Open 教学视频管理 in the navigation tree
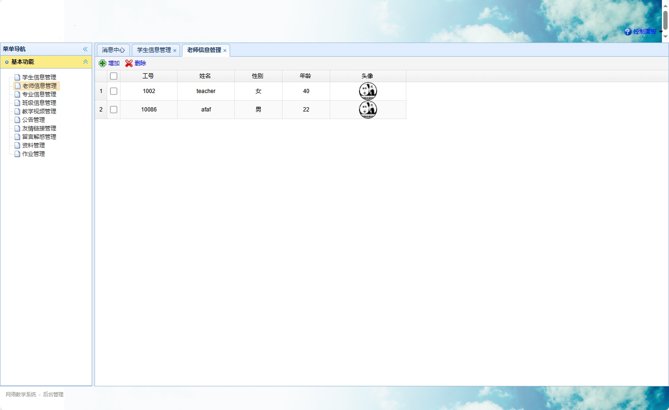 (39, 111)
